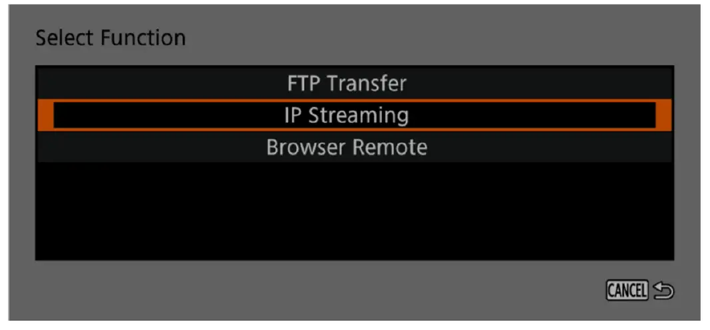Screen dimensions: 710x330
Task: Click the orange left edge of IP Streaming row
Action: point(45,116)
